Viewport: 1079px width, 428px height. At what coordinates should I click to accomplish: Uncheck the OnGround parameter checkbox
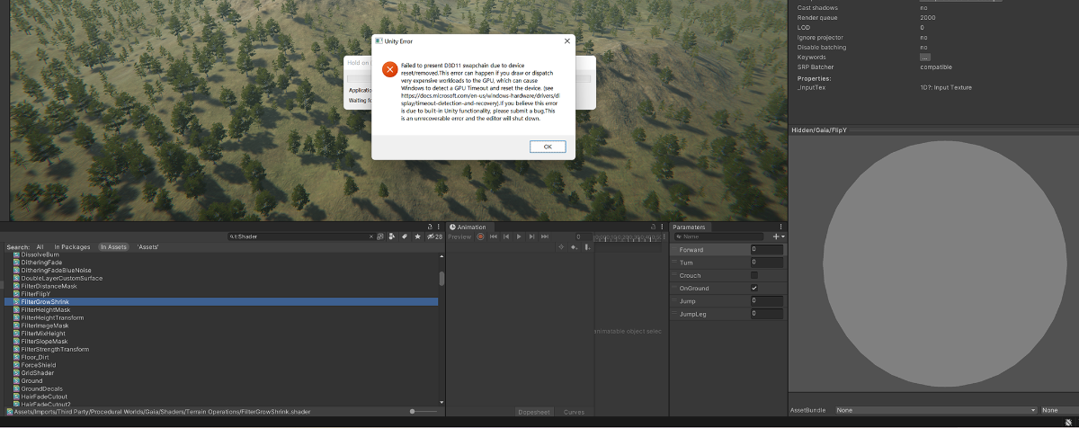(754, 288)
